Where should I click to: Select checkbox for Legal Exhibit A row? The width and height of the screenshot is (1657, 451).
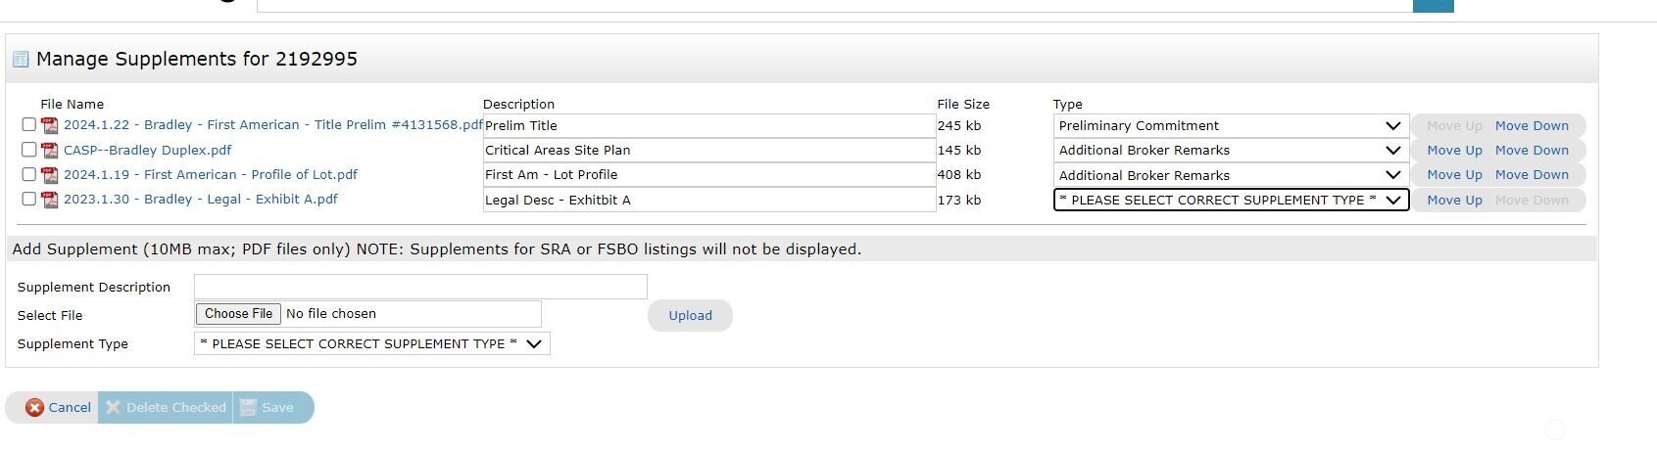pyautogui.click(x=28, y=200)
